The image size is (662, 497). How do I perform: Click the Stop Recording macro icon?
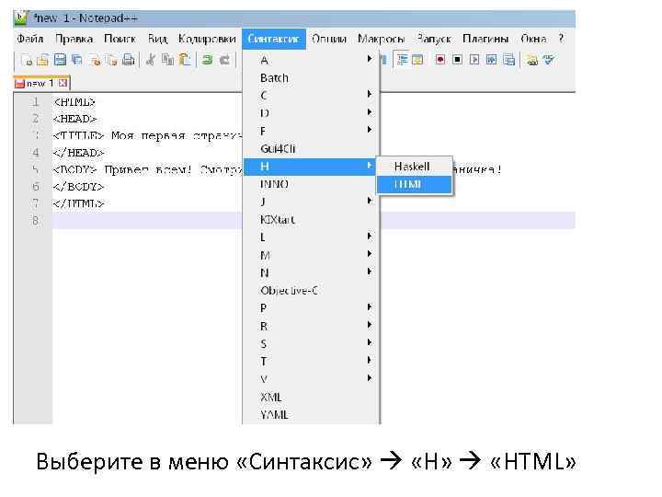tap(457, 60)
